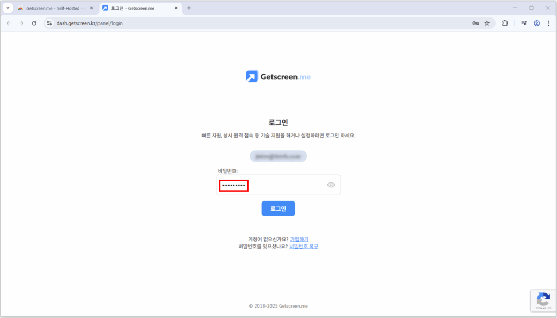557x318 pixels.
Task: Click the blue 로그인 button
Action: (x=278, y=209)
